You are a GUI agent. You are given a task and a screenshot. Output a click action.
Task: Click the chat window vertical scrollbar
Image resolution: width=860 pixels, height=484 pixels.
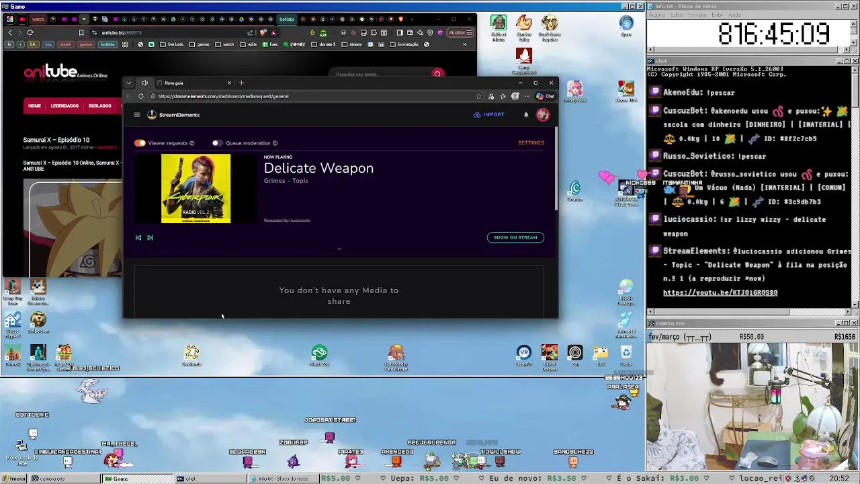coord(855,186)
